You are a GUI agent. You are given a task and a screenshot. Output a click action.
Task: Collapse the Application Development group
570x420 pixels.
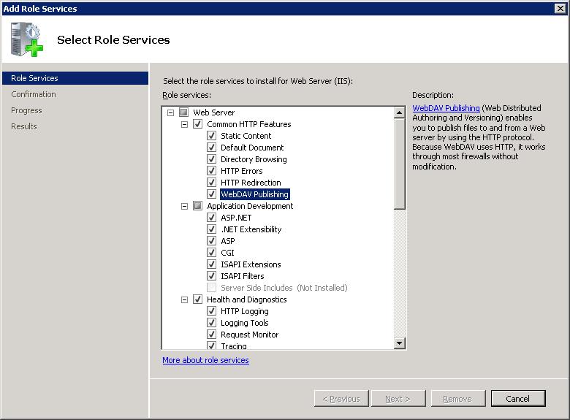click(185, 206)
